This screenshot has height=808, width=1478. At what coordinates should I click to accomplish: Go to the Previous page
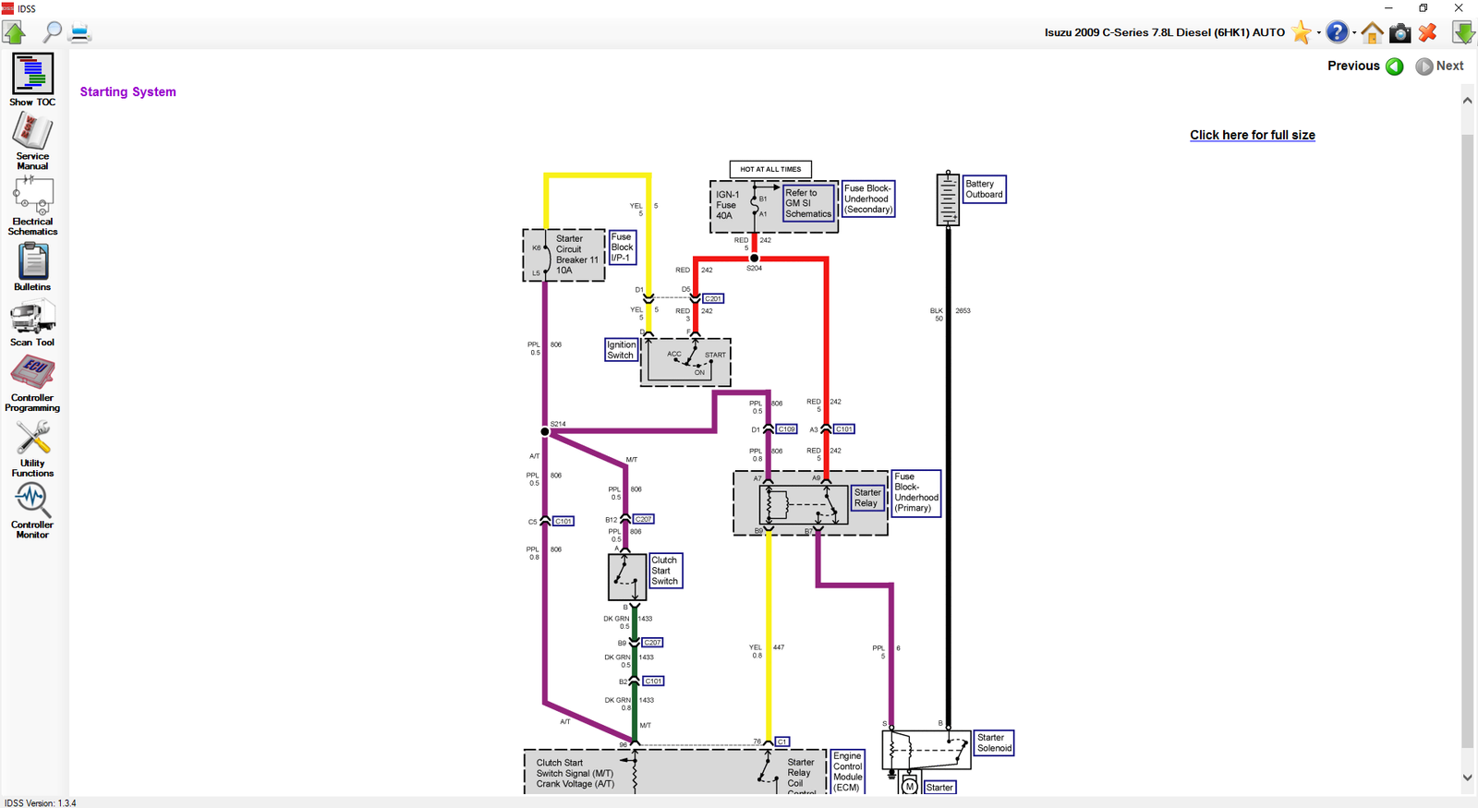coord(1365,66)
